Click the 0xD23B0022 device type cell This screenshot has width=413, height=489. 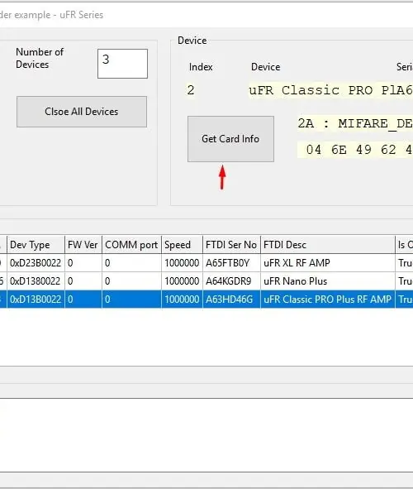(x=36, y=263)
